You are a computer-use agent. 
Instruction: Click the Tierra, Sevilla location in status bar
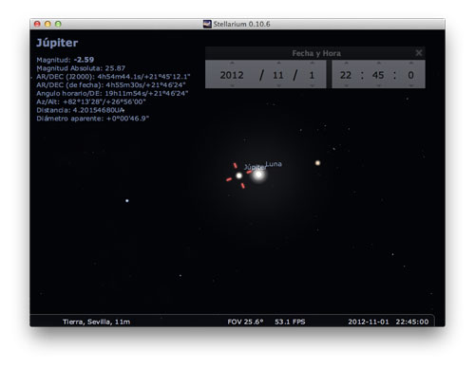tap(96, 322)
